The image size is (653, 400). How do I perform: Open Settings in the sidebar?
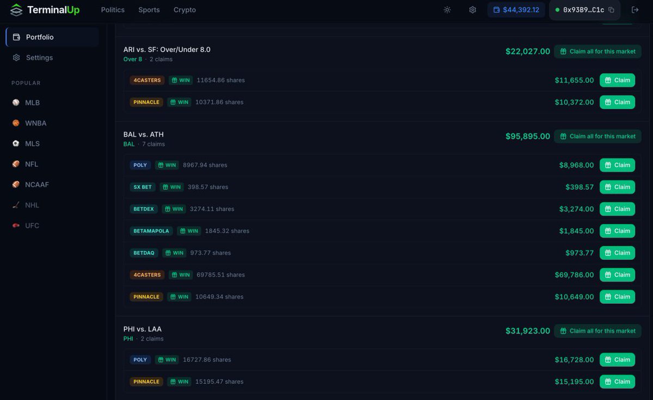pos(52,58)
